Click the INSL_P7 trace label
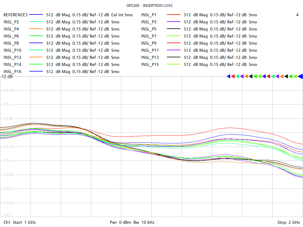Screen dimensions: 303x227 coord(149,36)
